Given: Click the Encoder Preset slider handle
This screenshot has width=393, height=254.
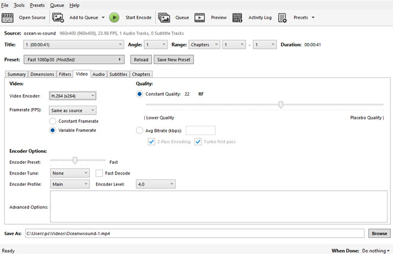Looking at the screenshot, I should (75, 161).
